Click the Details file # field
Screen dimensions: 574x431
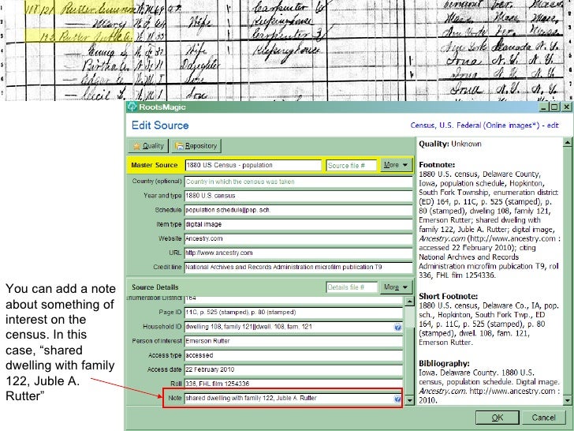point(352,287)
